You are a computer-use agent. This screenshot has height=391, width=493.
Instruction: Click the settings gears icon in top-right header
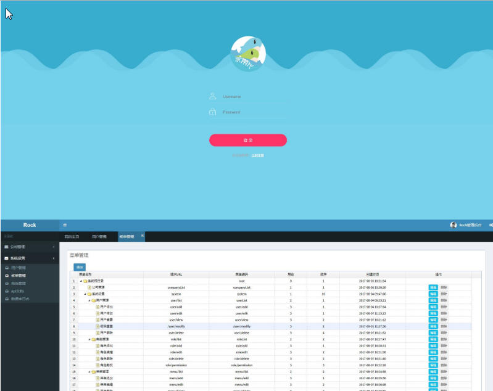coord(491,225)
